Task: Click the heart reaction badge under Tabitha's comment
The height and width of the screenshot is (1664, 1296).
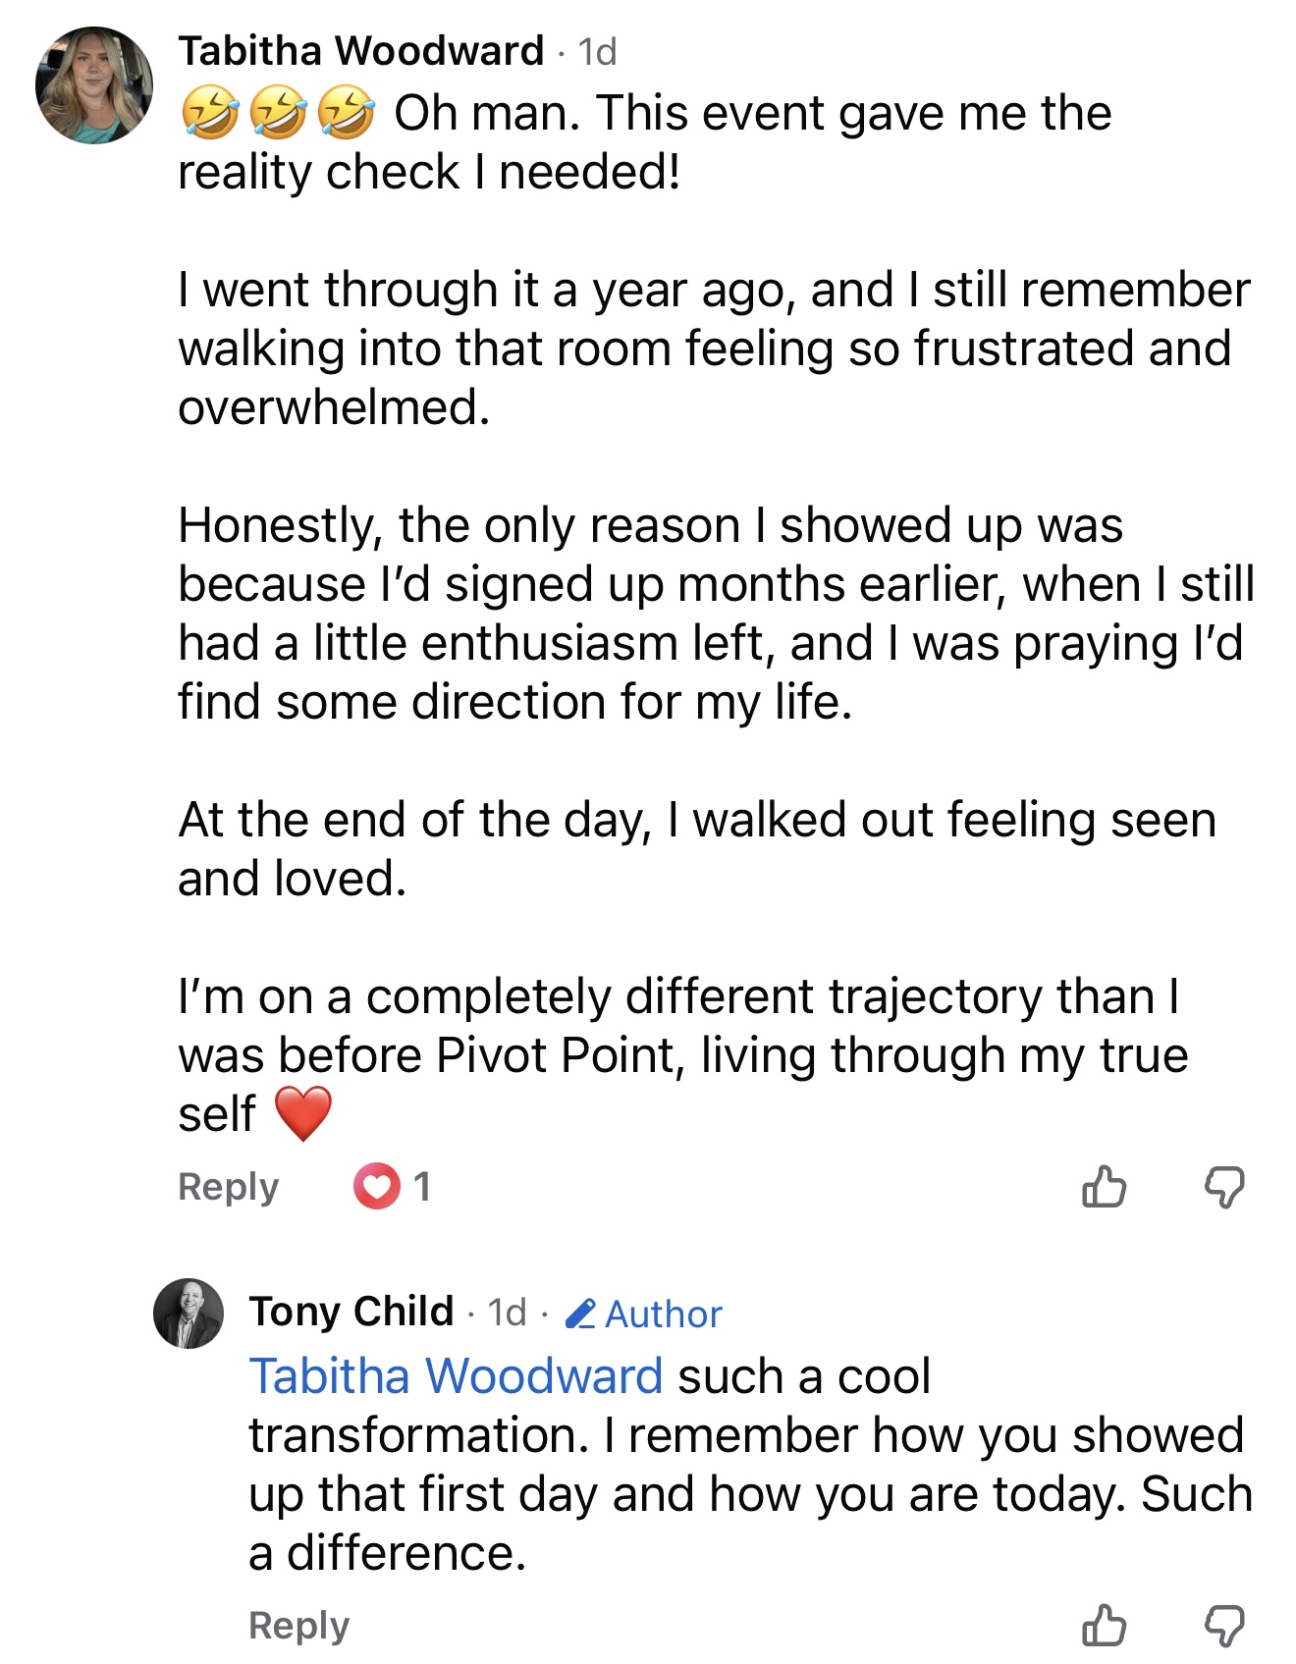Action: tap(377, 1186)
